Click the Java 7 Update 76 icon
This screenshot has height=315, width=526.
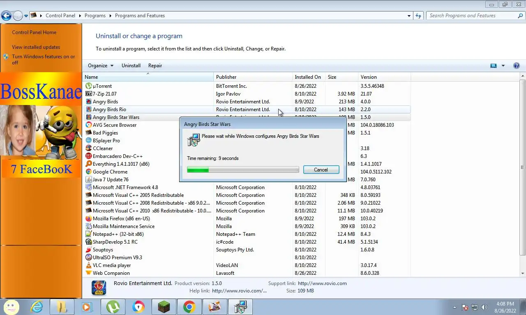(89, 180)
